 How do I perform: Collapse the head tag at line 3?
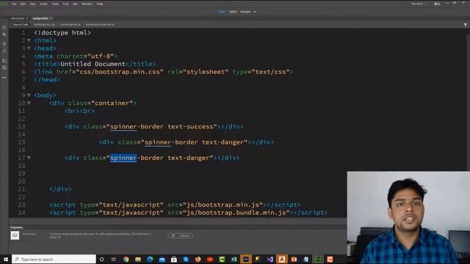click(x=29, y=48)
